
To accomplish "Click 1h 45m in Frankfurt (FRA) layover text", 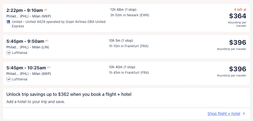I will (129, 73).
